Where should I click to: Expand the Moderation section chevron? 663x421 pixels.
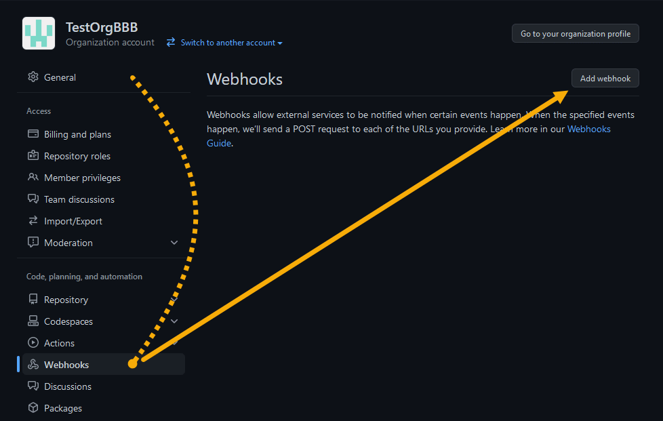[x=174, y=243]
